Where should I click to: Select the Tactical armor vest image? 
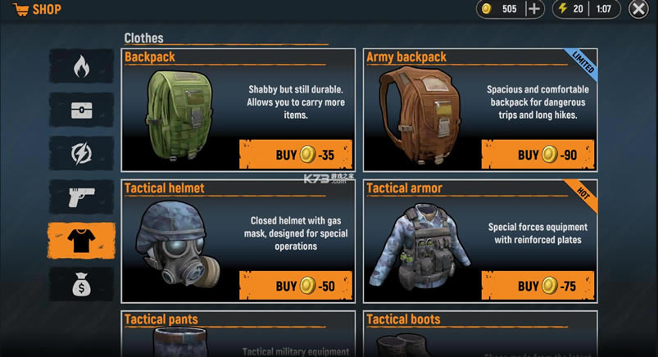point(420,247)
